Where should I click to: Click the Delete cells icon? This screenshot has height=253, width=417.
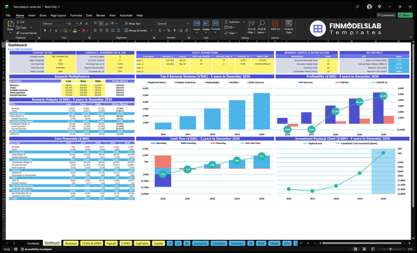[x=206, y=24]
